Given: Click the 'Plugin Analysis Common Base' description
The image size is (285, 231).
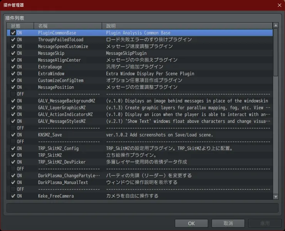Looking at the screenshot, I should tap(138, 33).
